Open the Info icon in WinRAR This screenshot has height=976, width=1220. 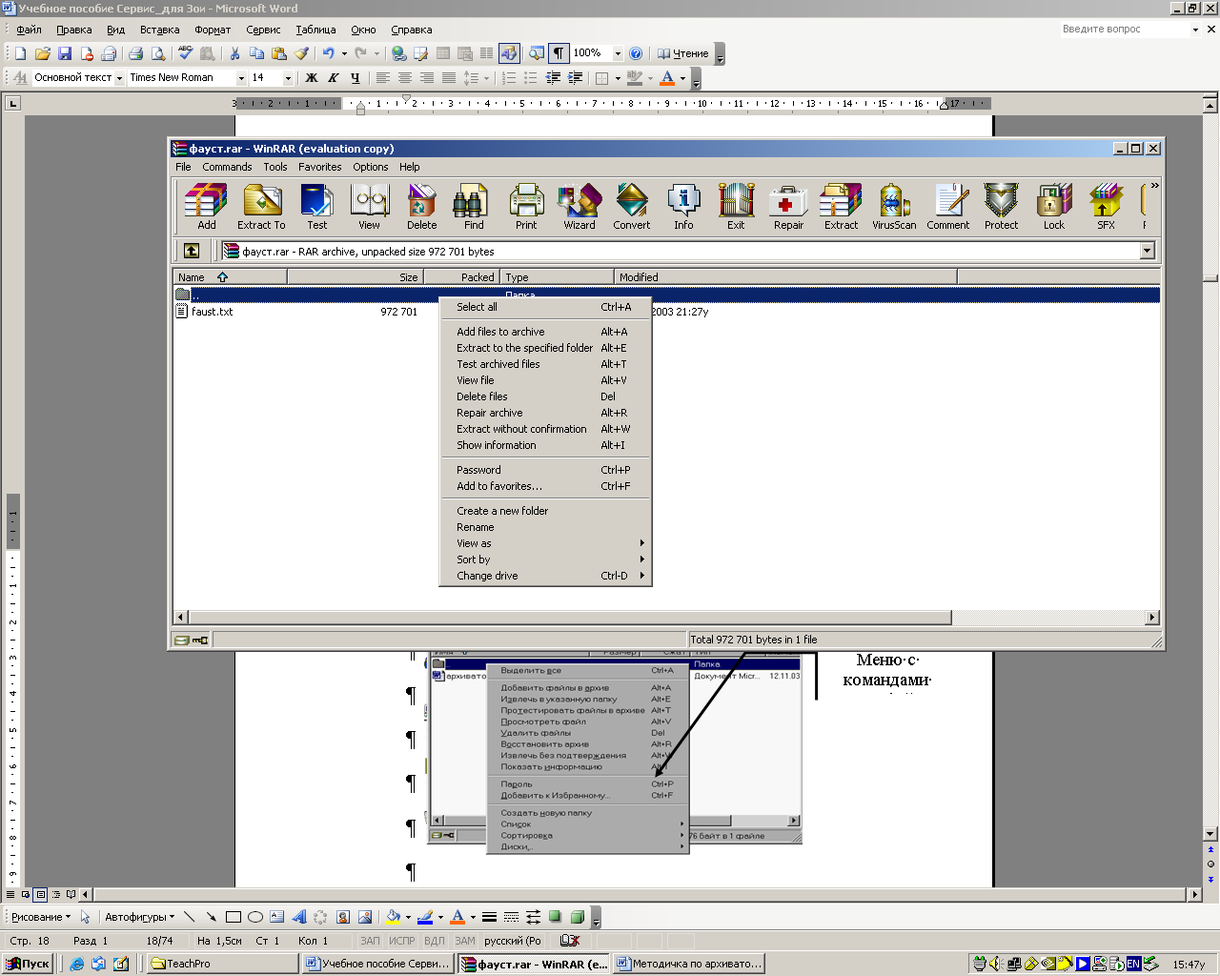pyautogui.click(x=683, y=207)
